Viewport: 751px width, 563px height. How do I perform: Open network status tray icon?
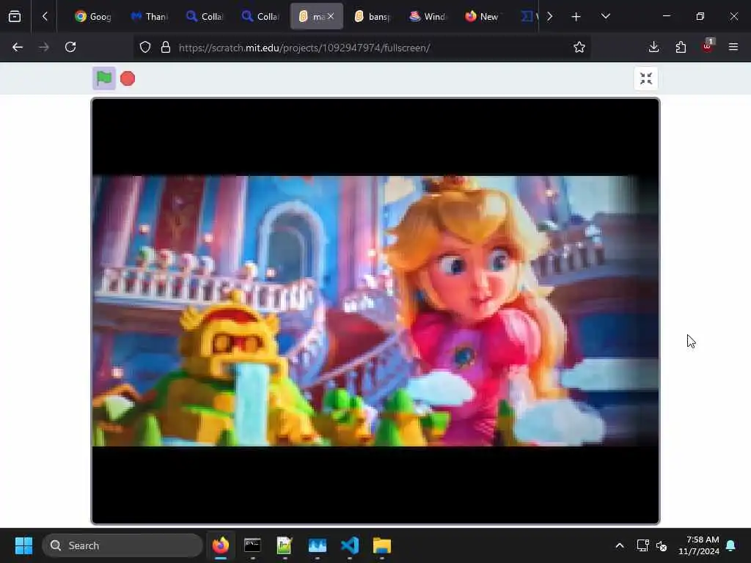tap(642, 545)
